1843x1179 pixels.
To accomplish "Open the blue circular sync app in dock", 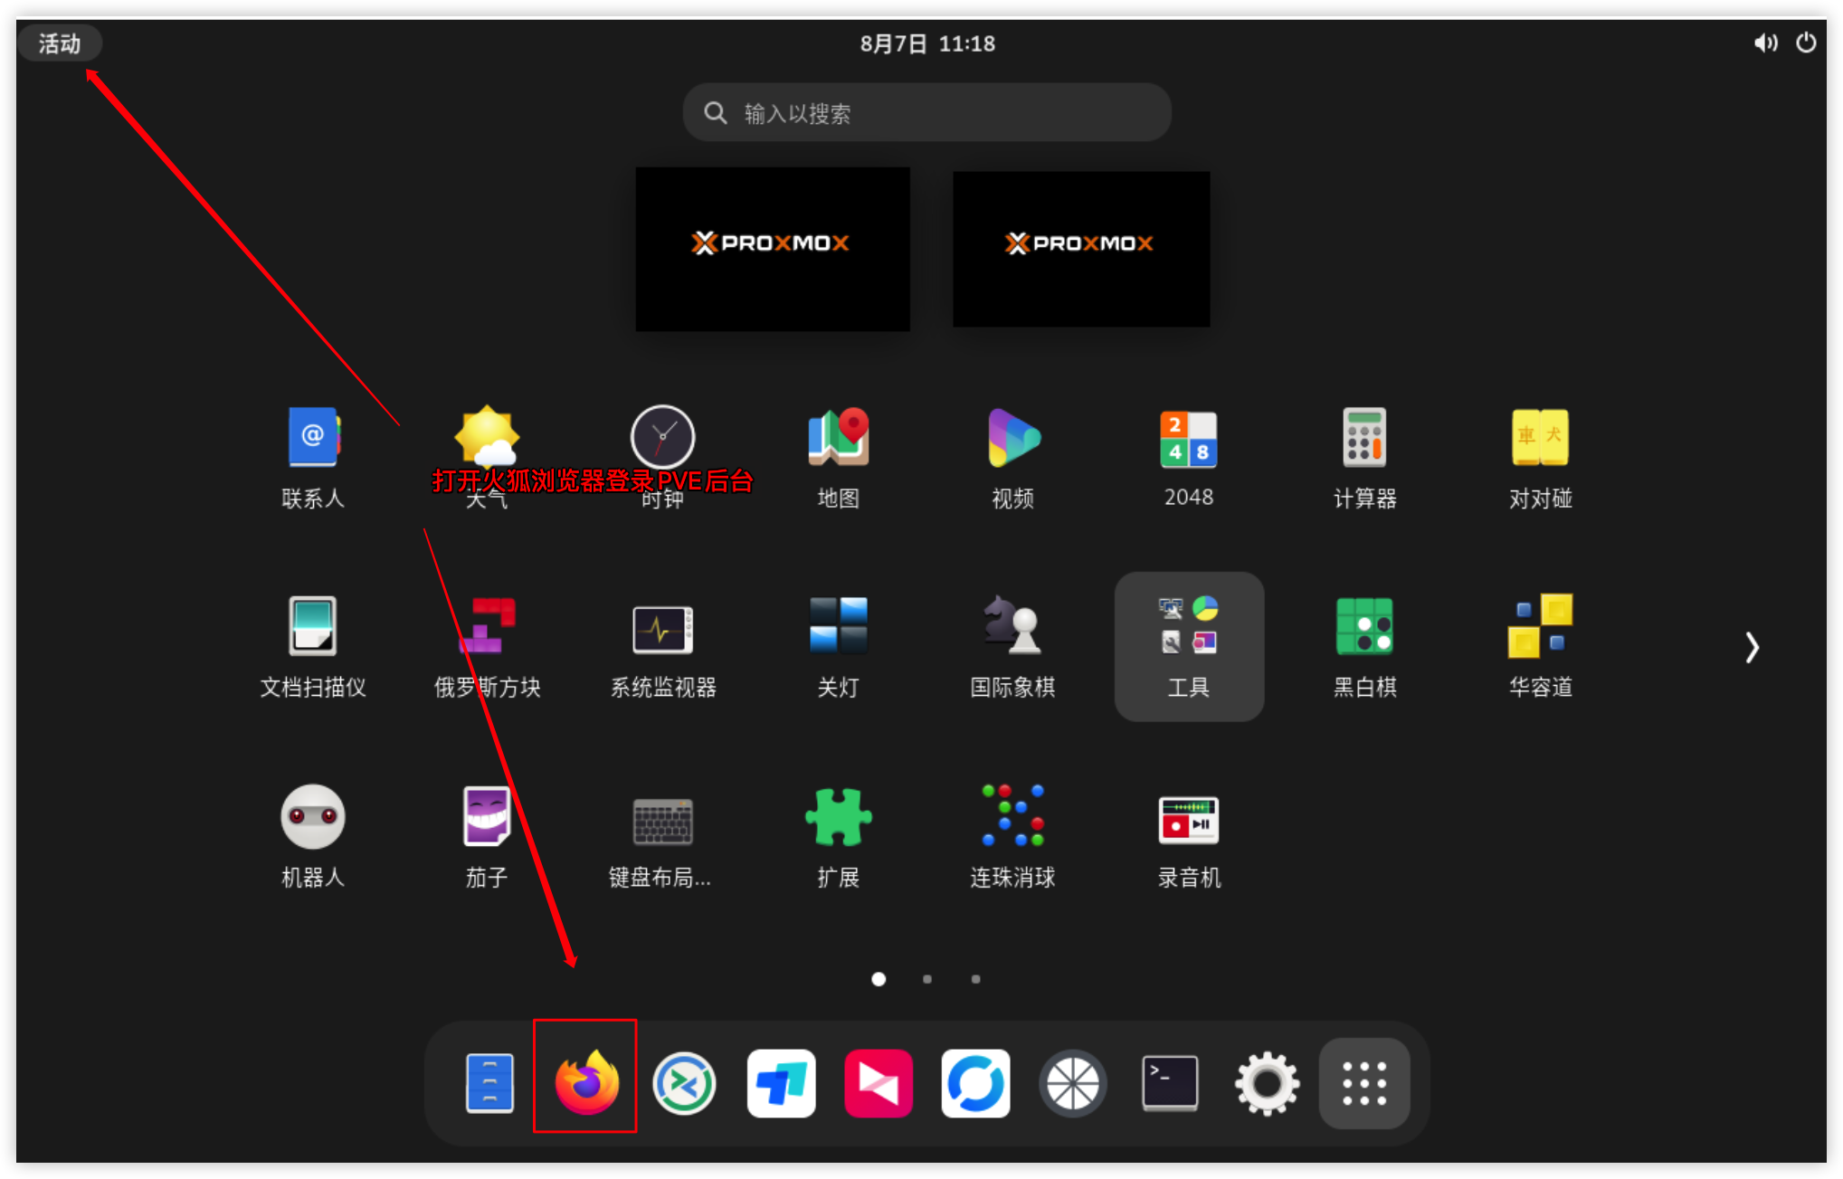I will [x=975, y=1082].
